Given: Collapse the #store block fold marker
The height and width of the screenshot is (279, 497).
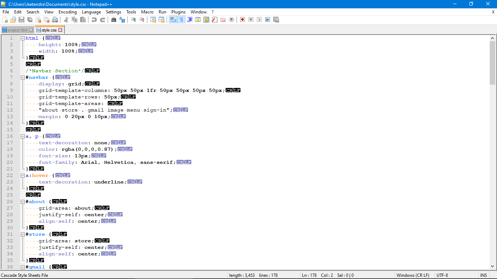Looking at the screenshot, I should (x=23, y=234).
